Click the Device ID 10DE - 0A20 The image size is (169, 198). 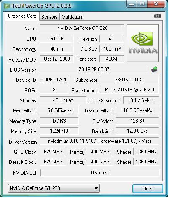(54, 80)
